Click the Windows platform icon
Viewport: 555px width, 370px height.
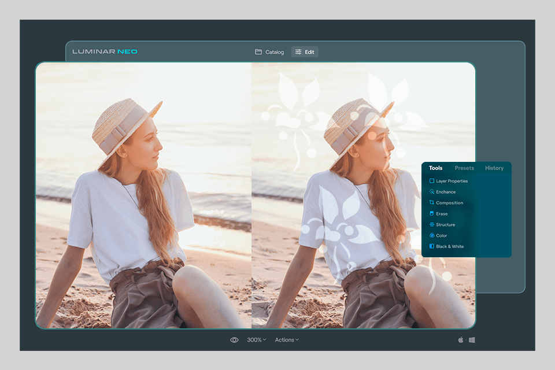472,340
